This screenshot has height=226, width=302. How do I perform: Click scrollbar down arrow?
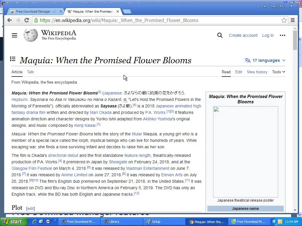pos(295,210)
